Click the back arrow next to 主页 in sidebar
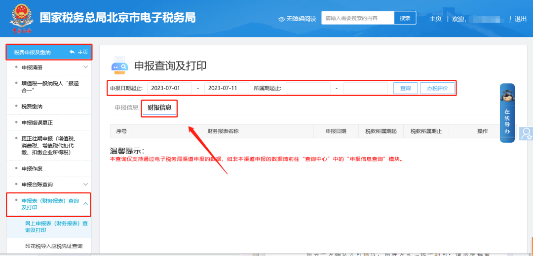Image resolution: width=533 pixels, height=256 pixels. click(72, 52)
